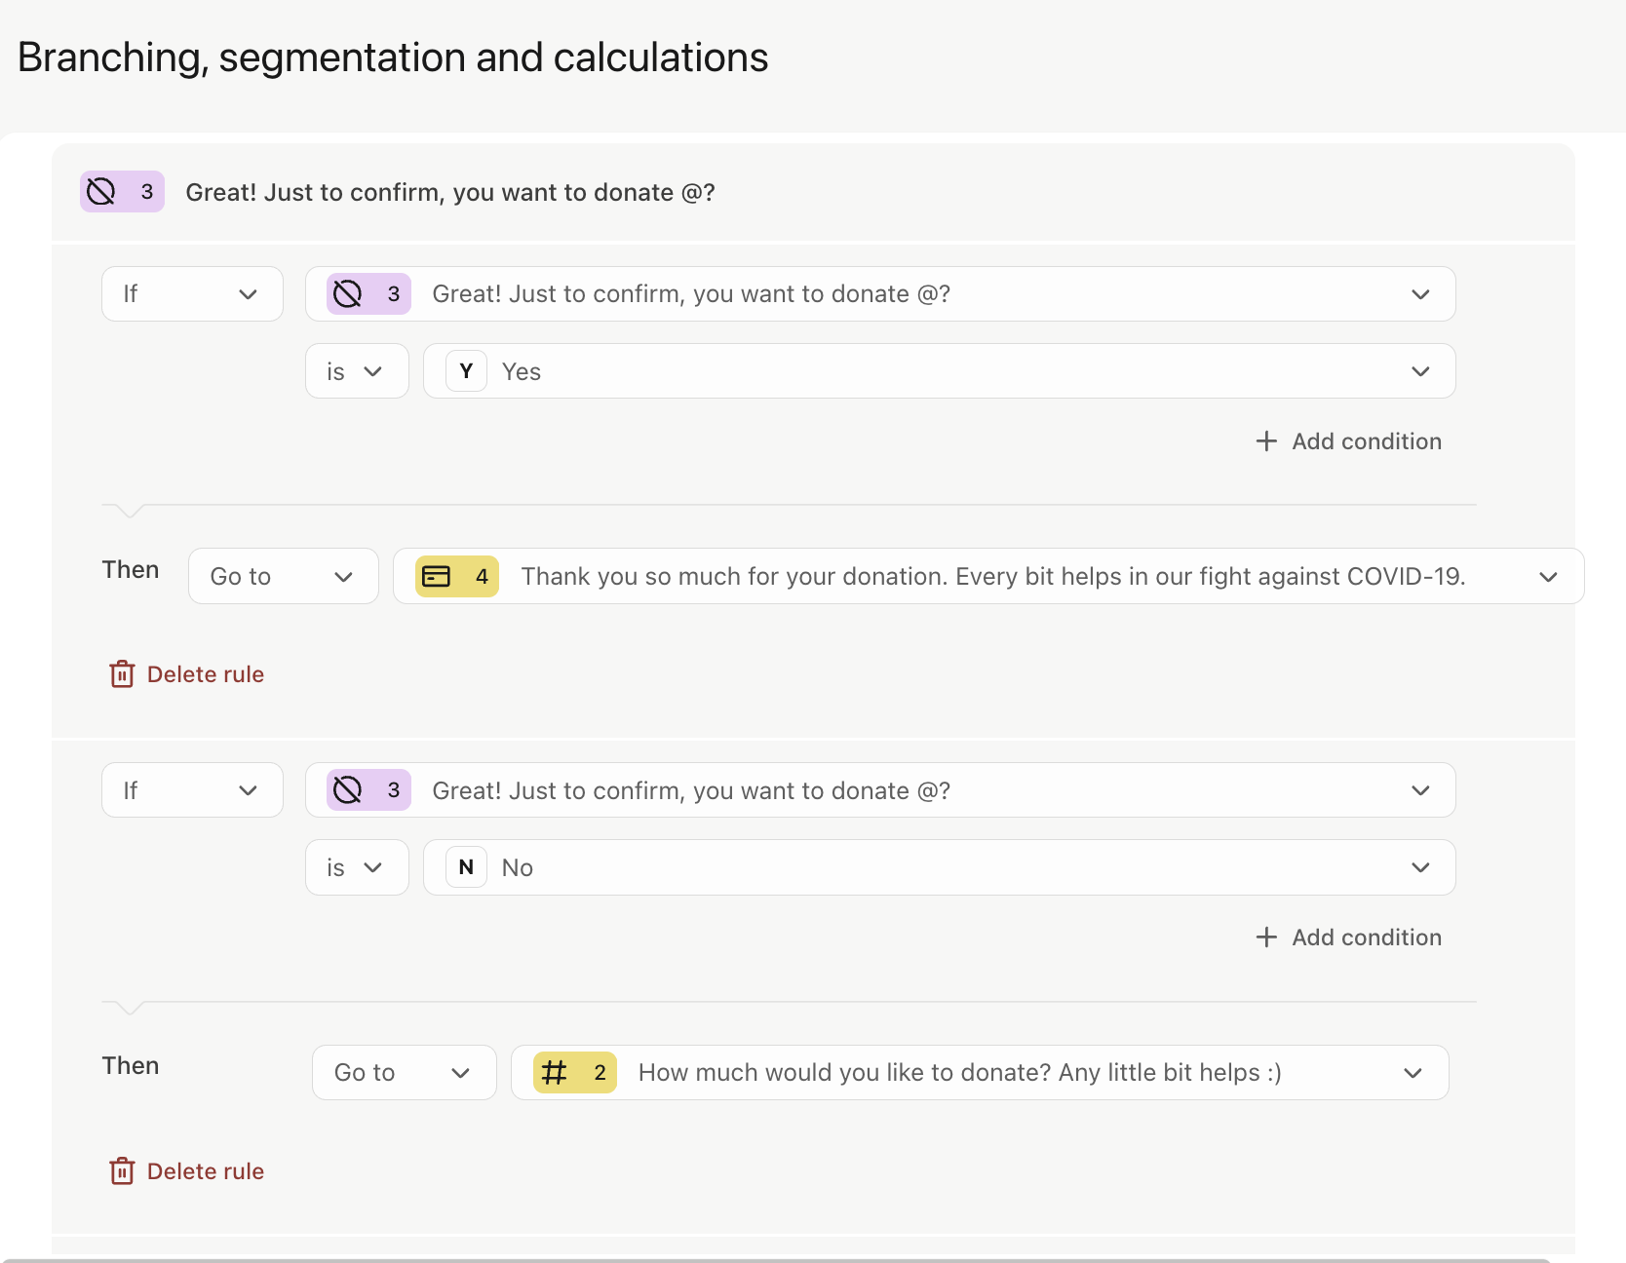The height and width of the screenshot is (1263, 1626).
Task: Open the 'is' operator dropdown above Yes row
Action: (x=357, y=371)
